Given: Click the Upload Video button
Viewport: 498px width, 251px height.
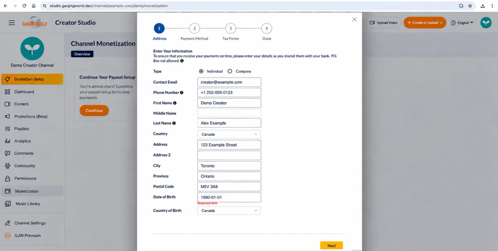Looking at the screenshot, I should (x=384, y=23).
